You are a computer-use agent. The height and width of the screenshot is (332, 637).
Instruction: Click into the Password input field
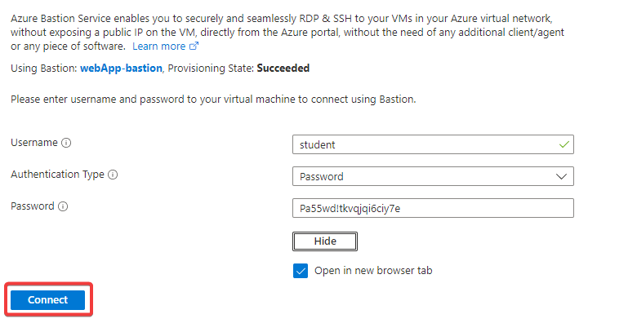pos(433,208)
